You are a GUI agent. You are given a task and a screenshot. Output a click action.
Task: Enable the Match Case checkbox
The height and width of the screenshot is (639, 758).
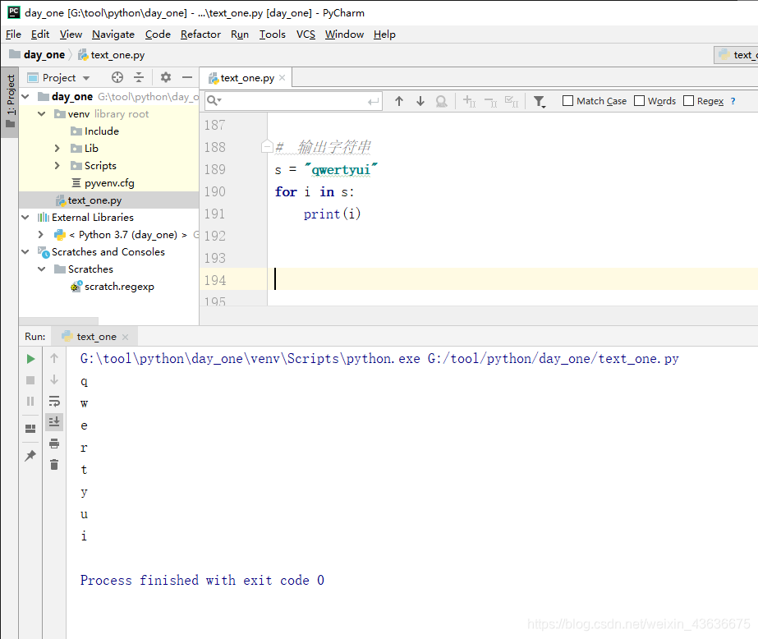click(568, 100)
